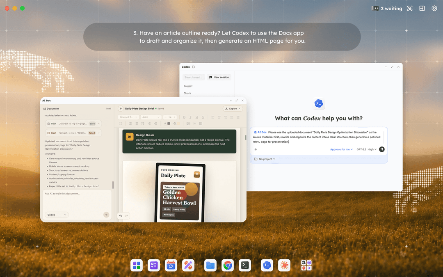
Task: Open No project dropdown in Codex
Action: click(265, 159)
